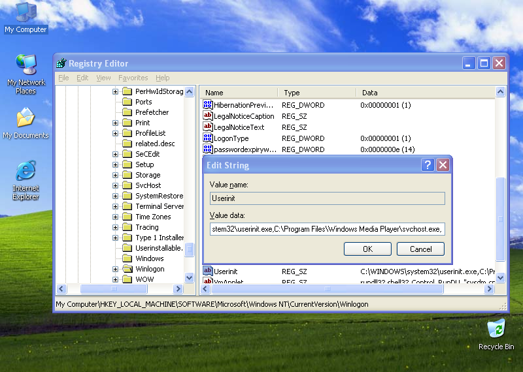The width and height of the screenshot is (523, 372).
Task: Select the Time Zones key label
Action: tap(153, 217)
